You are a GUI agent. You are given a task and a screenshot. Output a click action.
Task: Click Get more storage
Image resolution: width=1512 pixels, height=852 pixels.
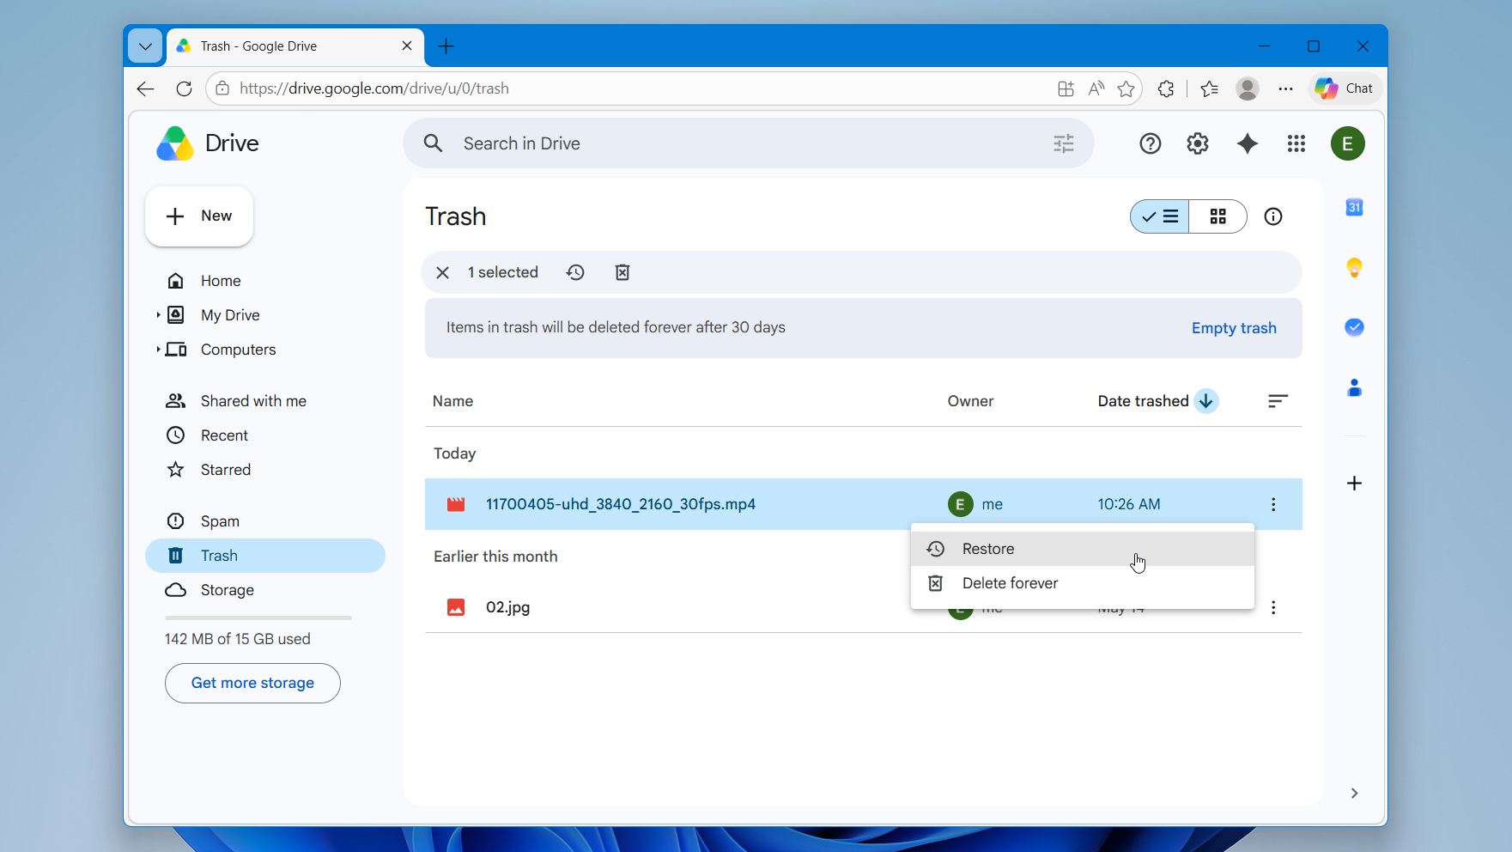click(x=252, y=683)
